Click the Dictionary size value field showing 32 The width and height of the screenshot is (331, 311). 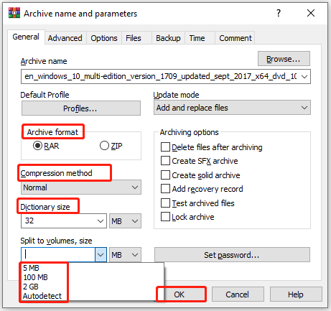click(x=64, y=221)
